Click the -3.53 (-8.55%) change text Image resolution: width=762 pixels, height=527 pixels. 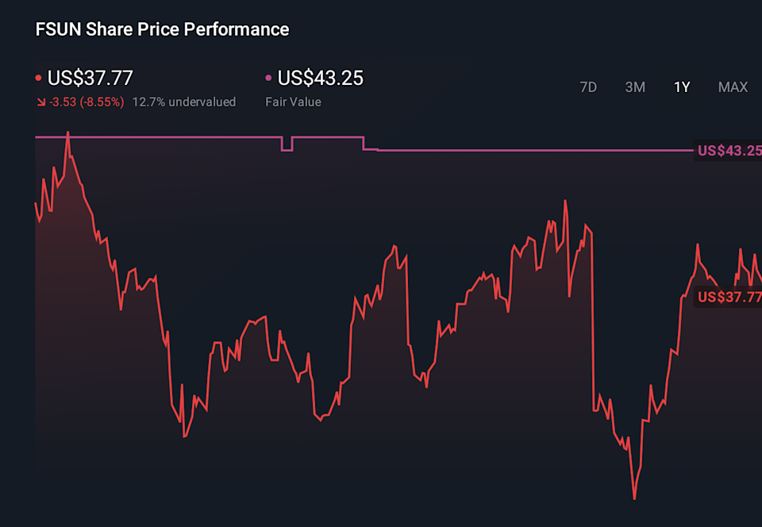(x=87, y=102)
